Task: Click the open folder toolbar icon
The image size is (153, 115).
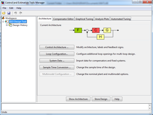Action: pos(4,13)
